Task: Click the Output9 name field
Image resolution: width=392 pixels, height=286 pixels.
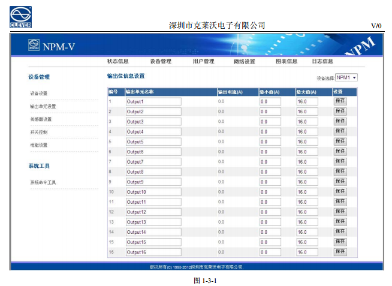Action: pos(153,182)
